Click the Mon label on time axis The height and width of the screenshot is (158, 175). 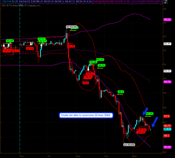[78, 156]
